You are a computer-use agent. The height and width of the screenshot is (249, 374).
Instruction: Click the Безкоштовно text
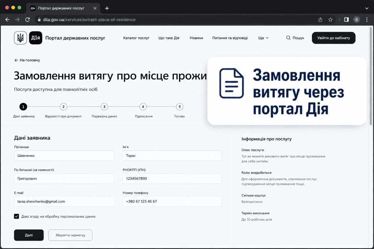[x=252, y=202]
